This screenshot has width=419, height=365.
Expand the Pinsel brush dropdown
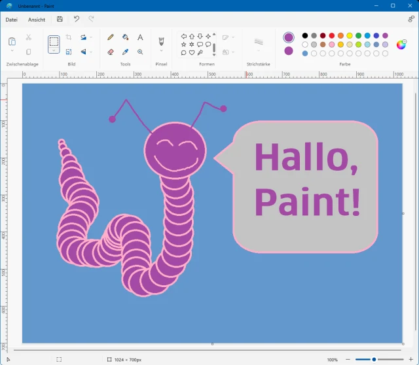tap(161, 50)
